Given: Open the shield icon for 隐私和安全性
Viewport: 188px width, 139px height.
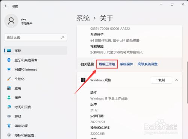Looking at the screenshot, I should [x=9, y=135].
